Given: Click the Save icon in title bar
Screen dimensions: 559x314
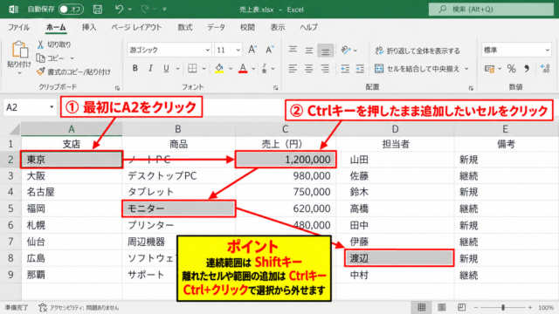Looking at the screenshot, I should pos(98,10).
